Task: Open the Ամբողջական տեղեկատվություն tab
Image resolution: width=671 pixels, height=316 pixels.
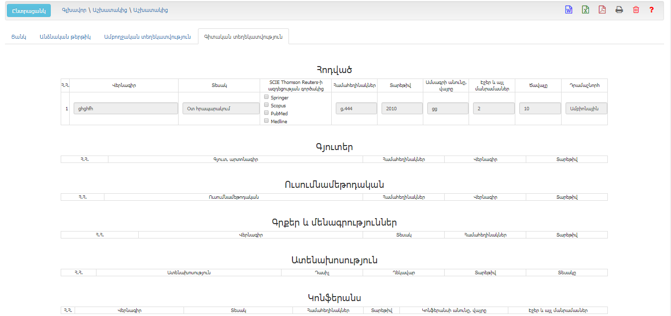Action: [x=147, y=37]
